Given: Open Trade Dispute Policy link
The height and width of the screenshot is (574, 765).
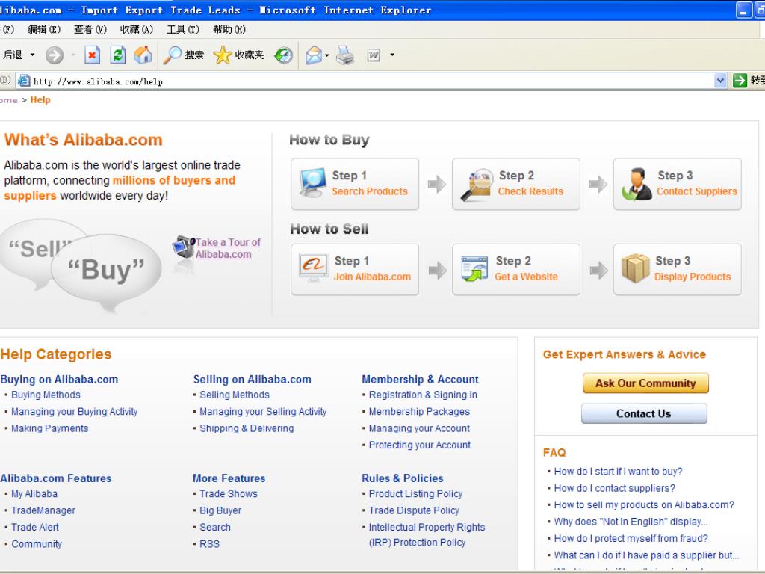Looking at the screenshot, I should (414, 510).
